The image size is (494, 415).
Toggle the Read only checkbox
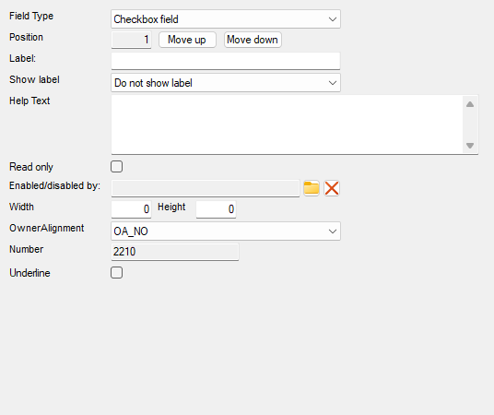pyautogui.click(x=116, y=167)
